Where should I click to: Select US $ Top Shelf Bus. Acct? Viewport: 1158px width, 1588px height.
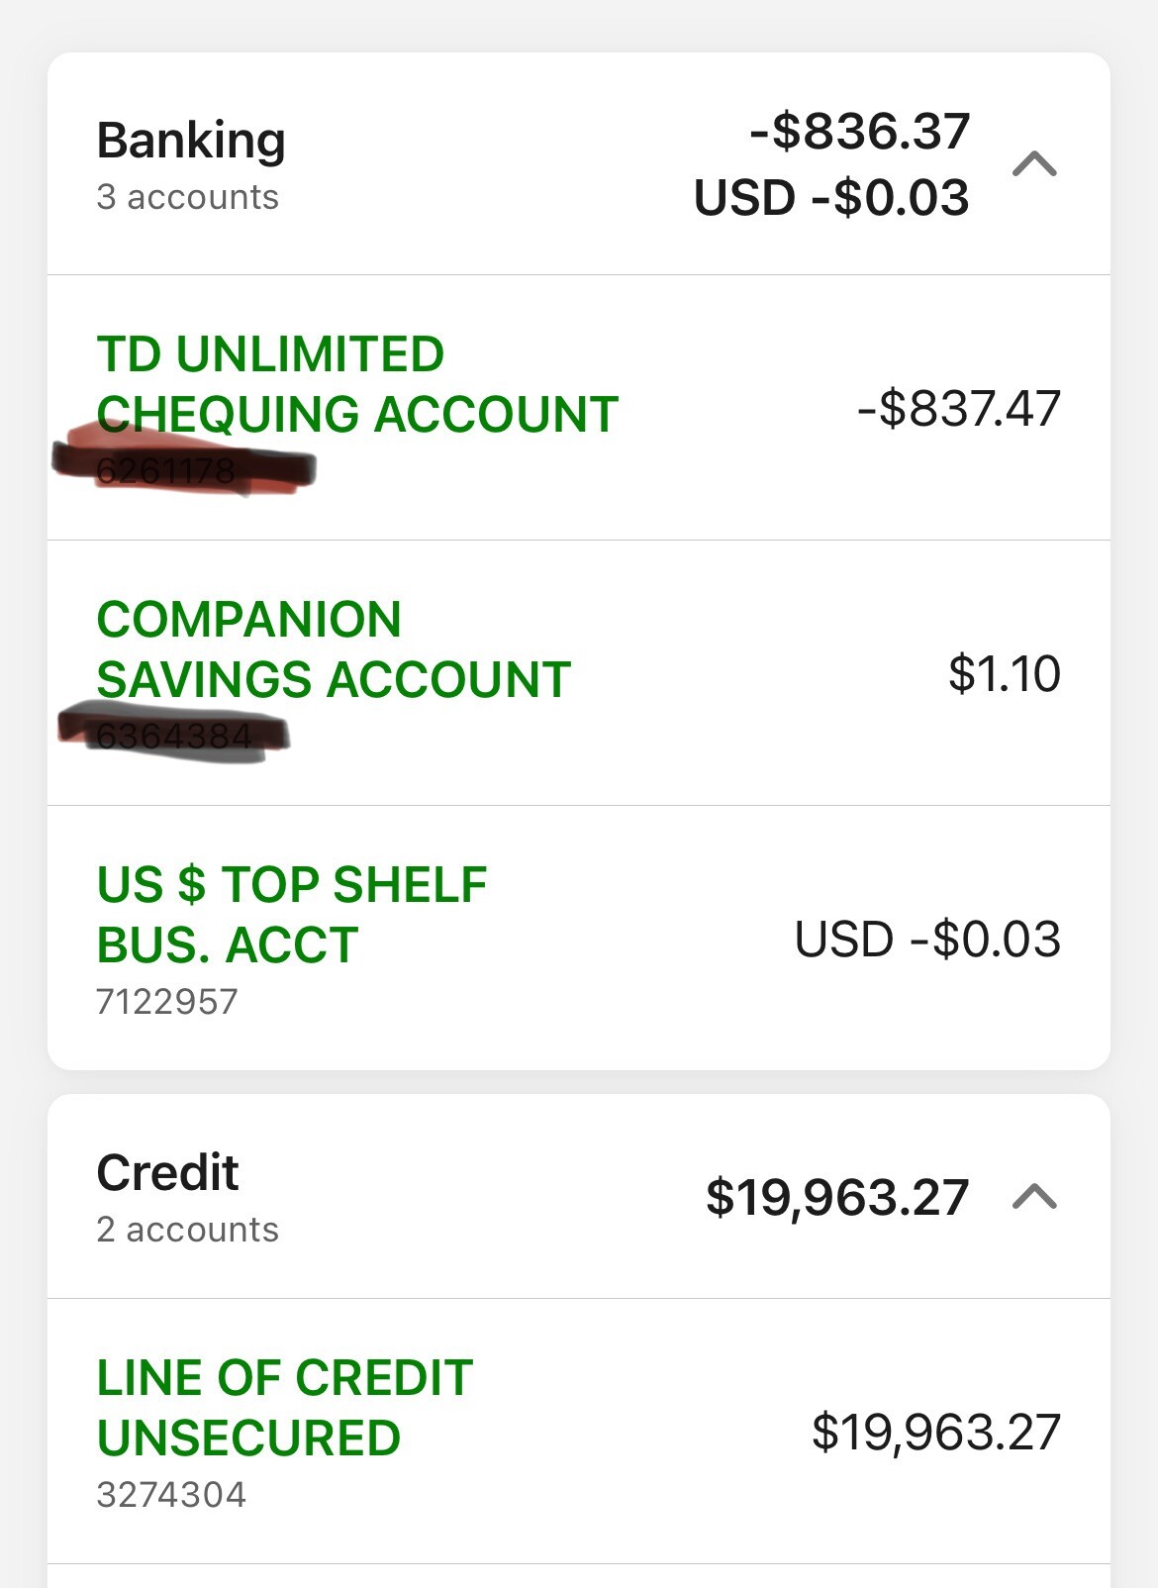292,915
